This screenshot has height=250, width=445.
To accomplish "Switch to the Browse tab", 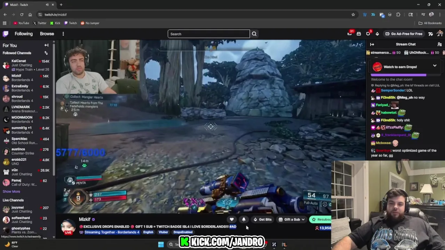I will click(x=47, y=34).
